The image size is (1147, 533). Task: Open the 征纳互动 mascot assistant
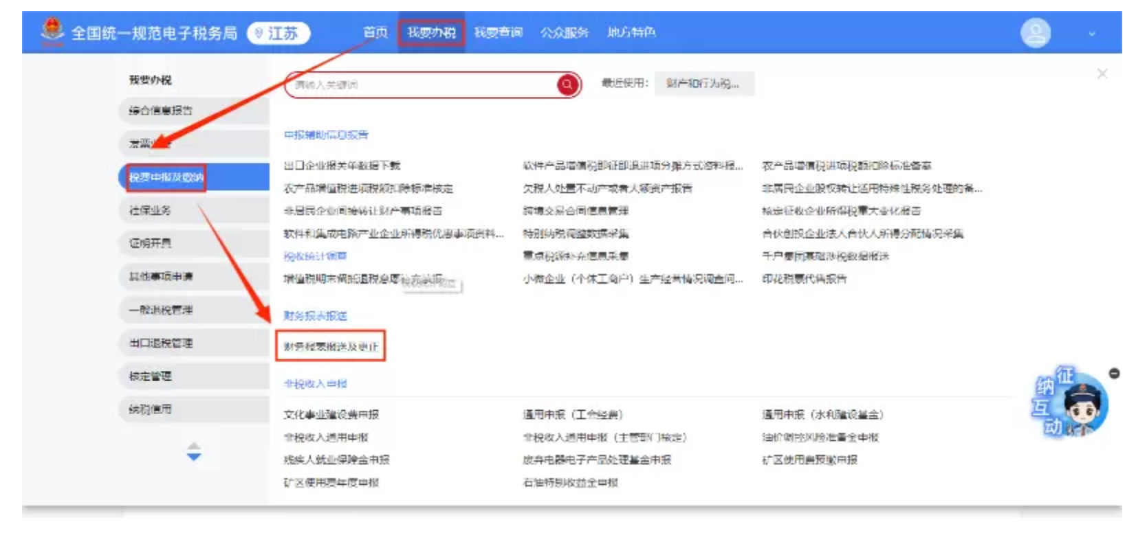[x=1070, y=403]
